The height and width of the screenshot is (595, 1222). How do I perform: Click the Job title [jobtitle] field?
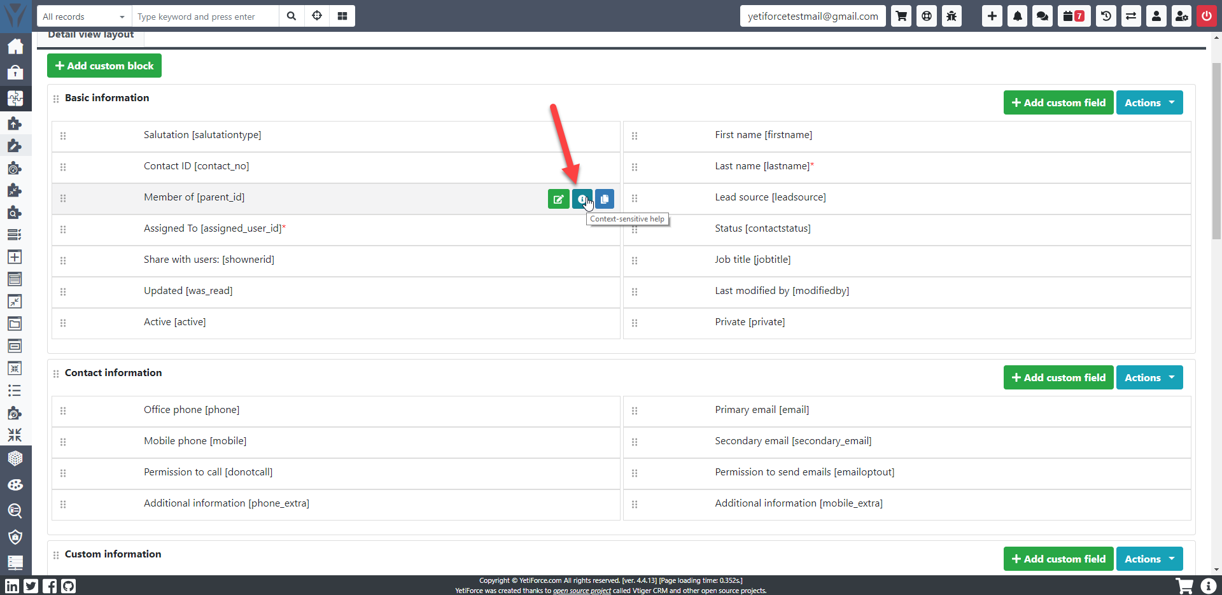(x=907, y=260)
